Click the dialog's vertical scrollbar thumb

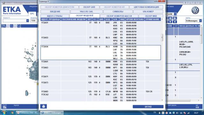[x=162, y=37]
